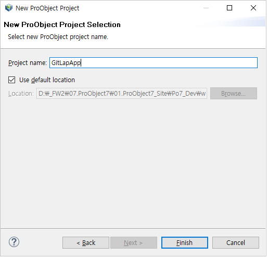Click the ProObject cube icon in title bar
Screen dimensions: 268x258
pos(9,8)
